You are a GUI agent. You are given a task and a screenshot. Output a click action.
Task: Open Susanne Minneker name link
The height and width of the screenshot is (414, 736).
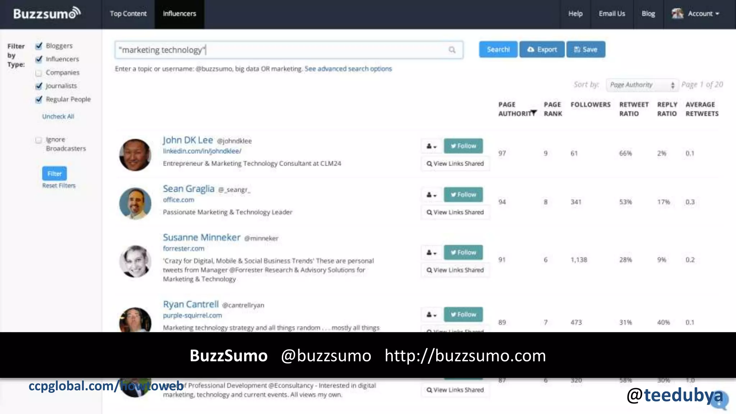pyautogui.click(x=202, y=238)
